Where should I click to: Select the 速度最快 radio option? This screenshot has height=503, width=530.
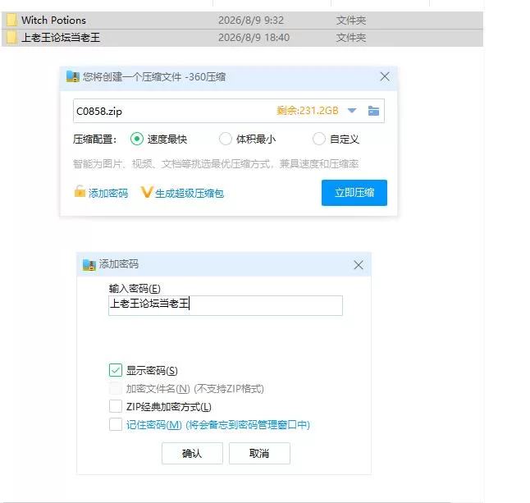[137, 139]
